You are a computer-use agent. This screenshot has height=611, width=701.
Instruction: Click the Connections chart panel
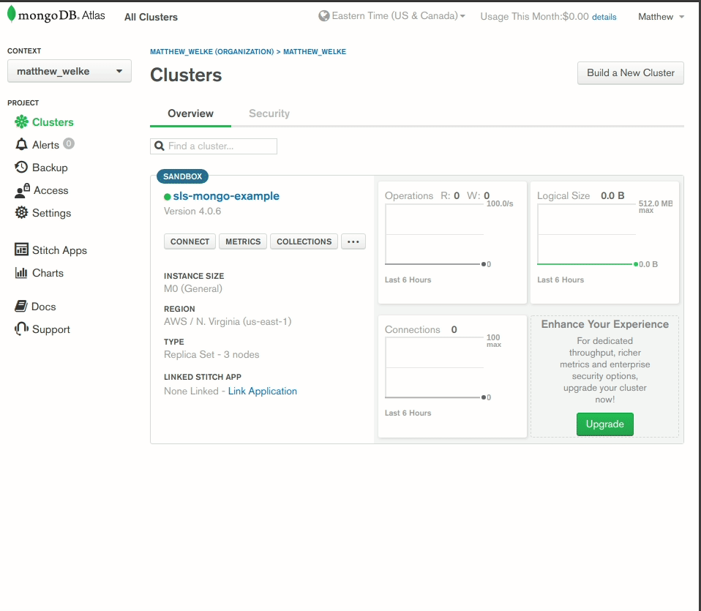click(x=452, y=376)
